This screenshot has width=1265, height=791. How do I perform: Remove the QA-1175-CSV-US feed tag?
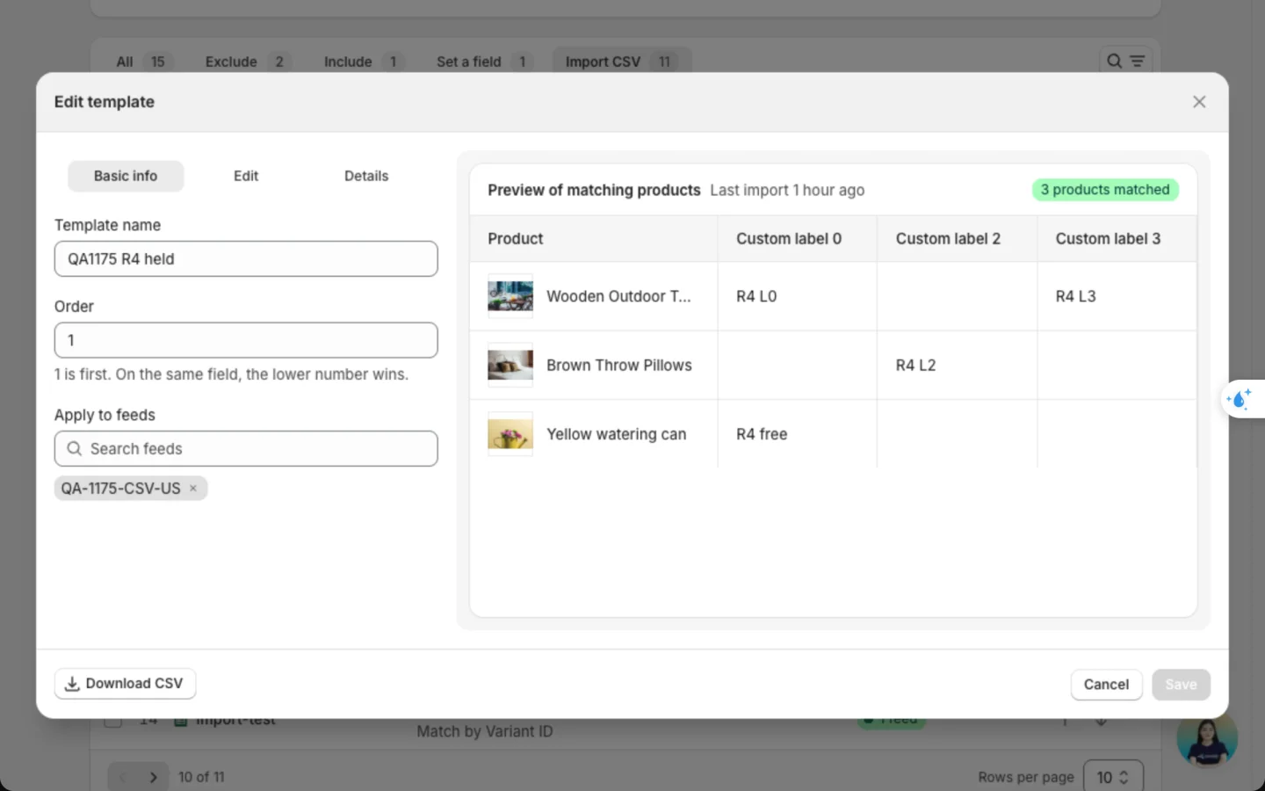pyautogui.click(x=193, y=488)
